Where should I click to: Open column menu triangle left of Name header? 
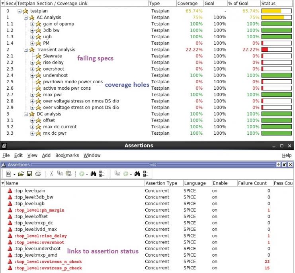coord(3,183)
